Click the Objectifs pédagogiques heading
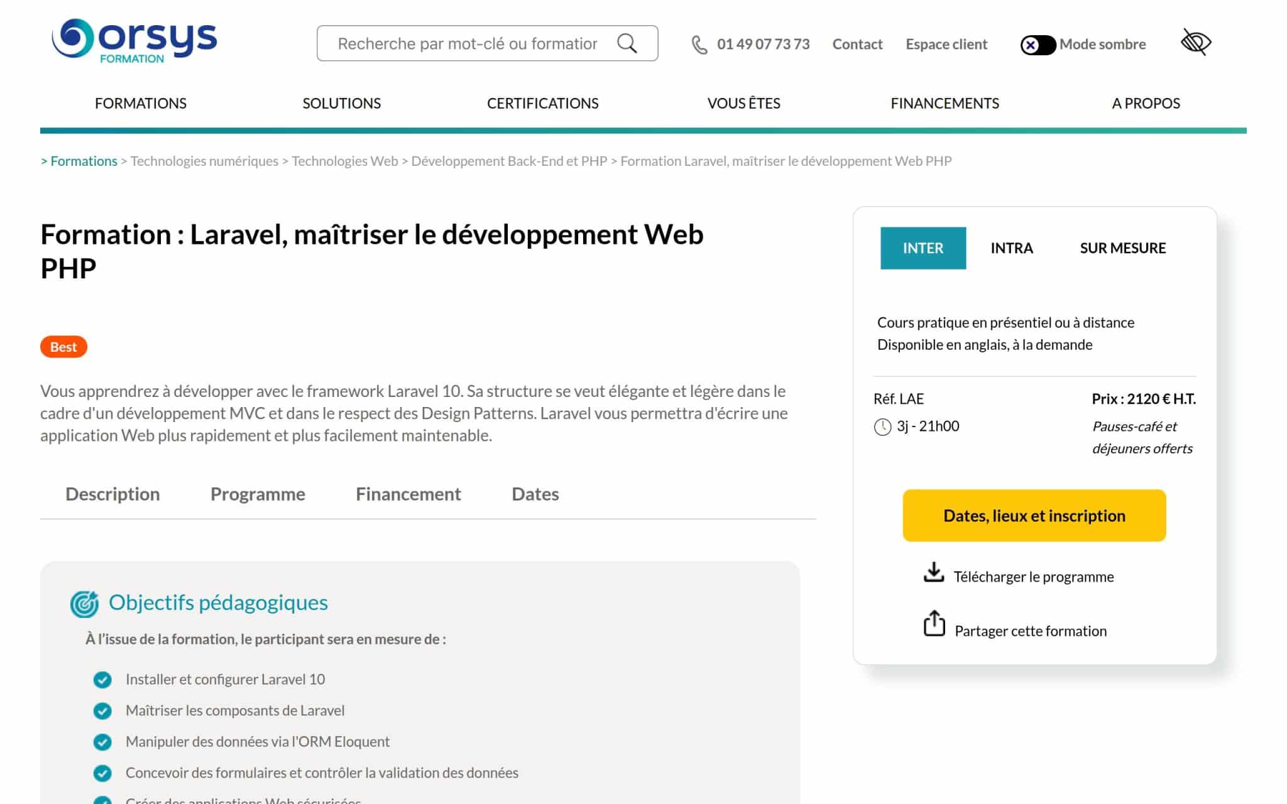The height and width of the screenshot is (804, 1287). pos(218,603)
